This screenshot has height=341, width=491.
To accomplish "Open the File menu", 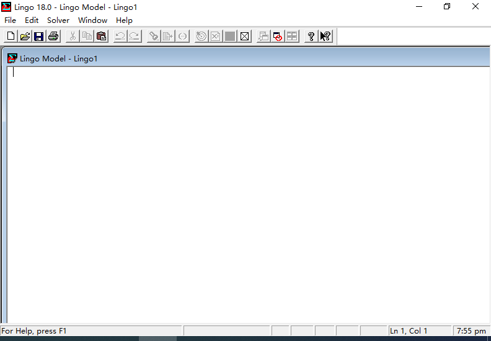I will point(10,20).
